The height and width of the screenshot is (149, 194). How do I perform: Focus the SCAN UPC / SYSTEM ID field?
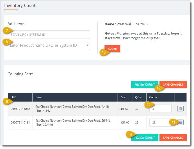(x=49, y=35)
